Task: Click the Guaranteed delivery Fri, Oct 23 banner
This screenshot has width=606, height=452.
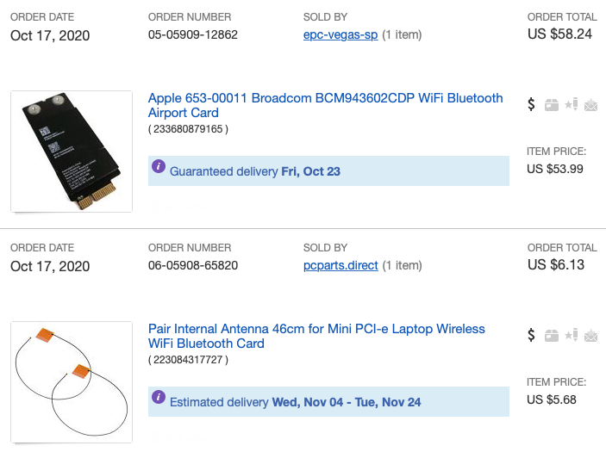Action: coord(328,171)
